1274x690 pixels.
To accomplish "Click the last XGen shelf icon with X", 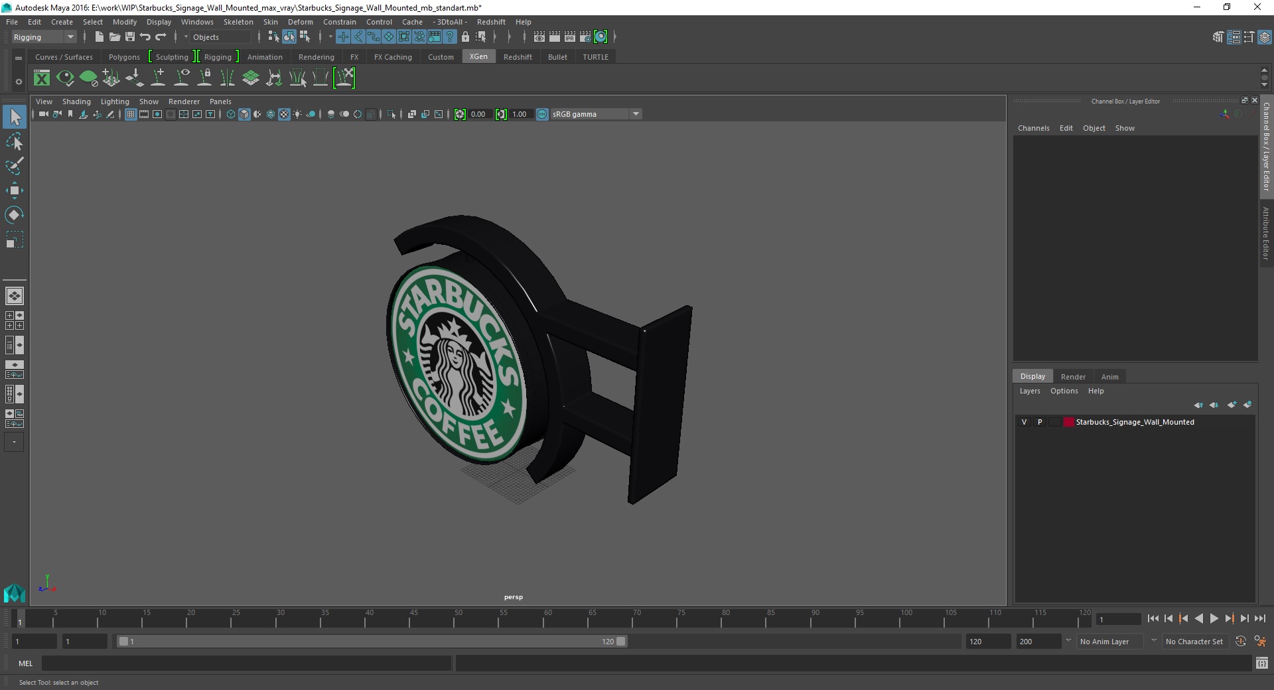I will tap(344, 78).
